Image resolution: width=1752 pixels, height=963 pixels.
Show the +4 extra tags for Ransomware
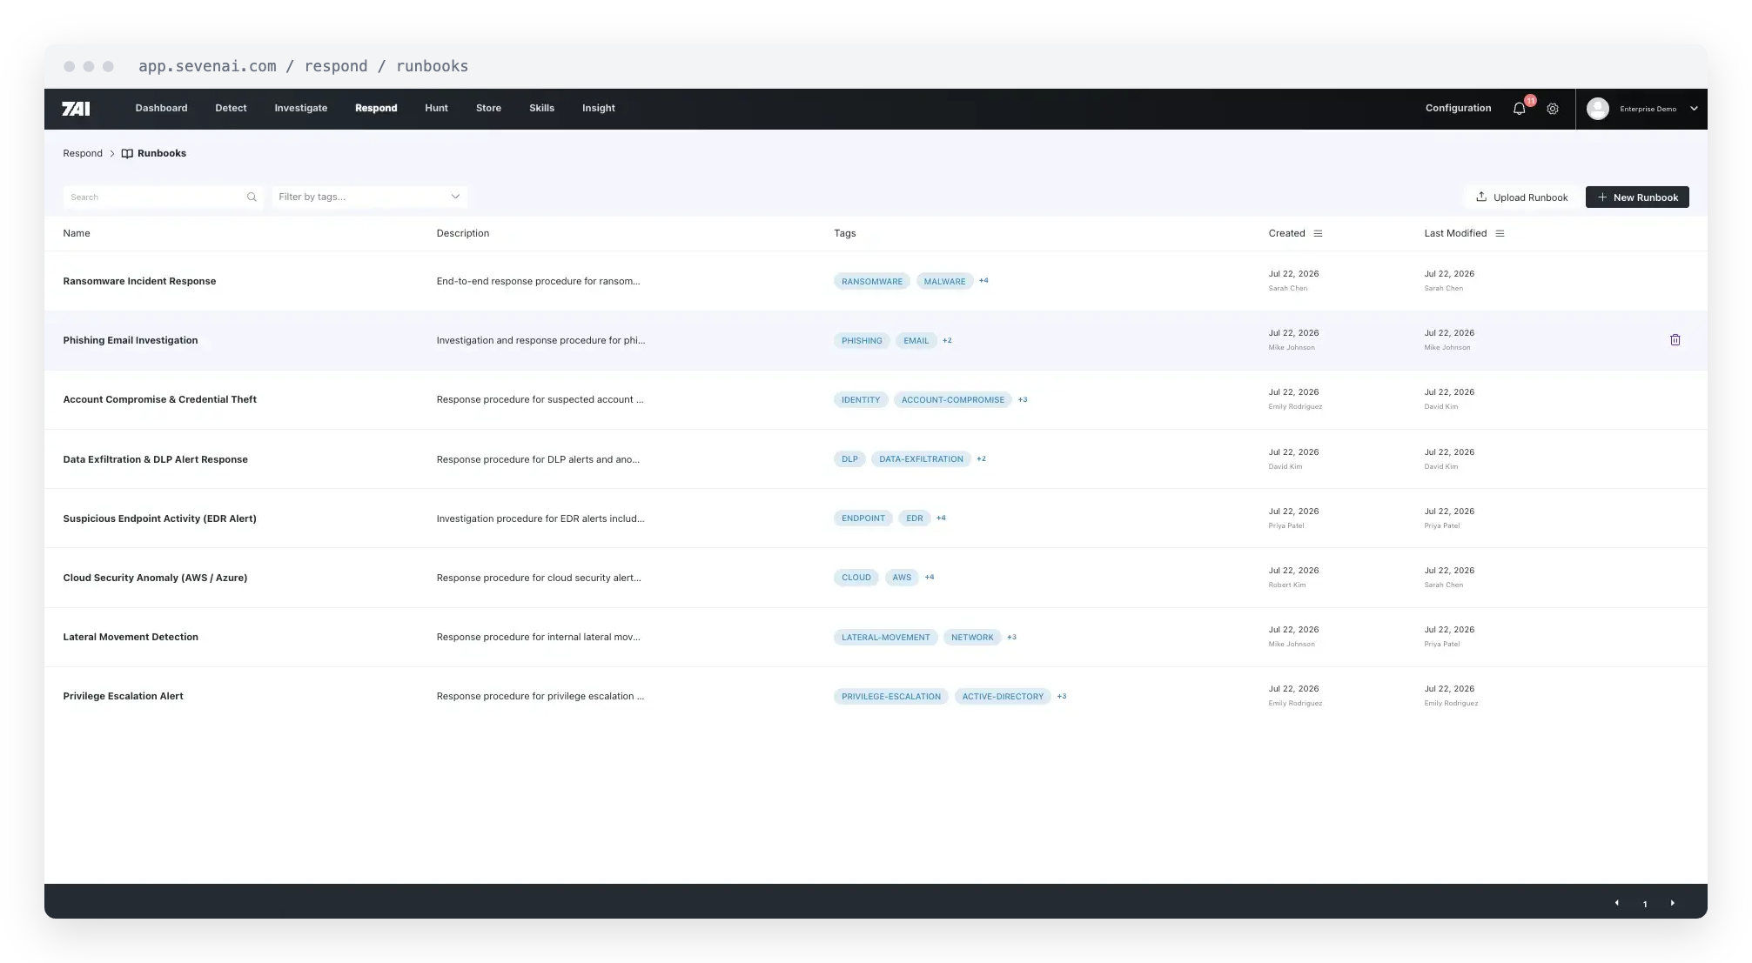coord(983,281)
